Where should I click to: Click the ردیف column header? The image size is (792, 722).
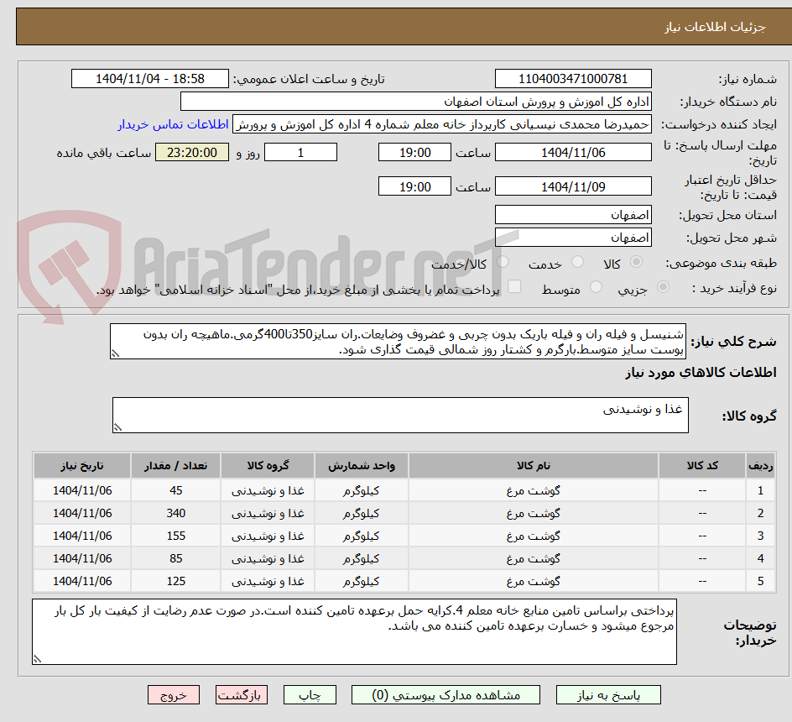click(760, 466)
